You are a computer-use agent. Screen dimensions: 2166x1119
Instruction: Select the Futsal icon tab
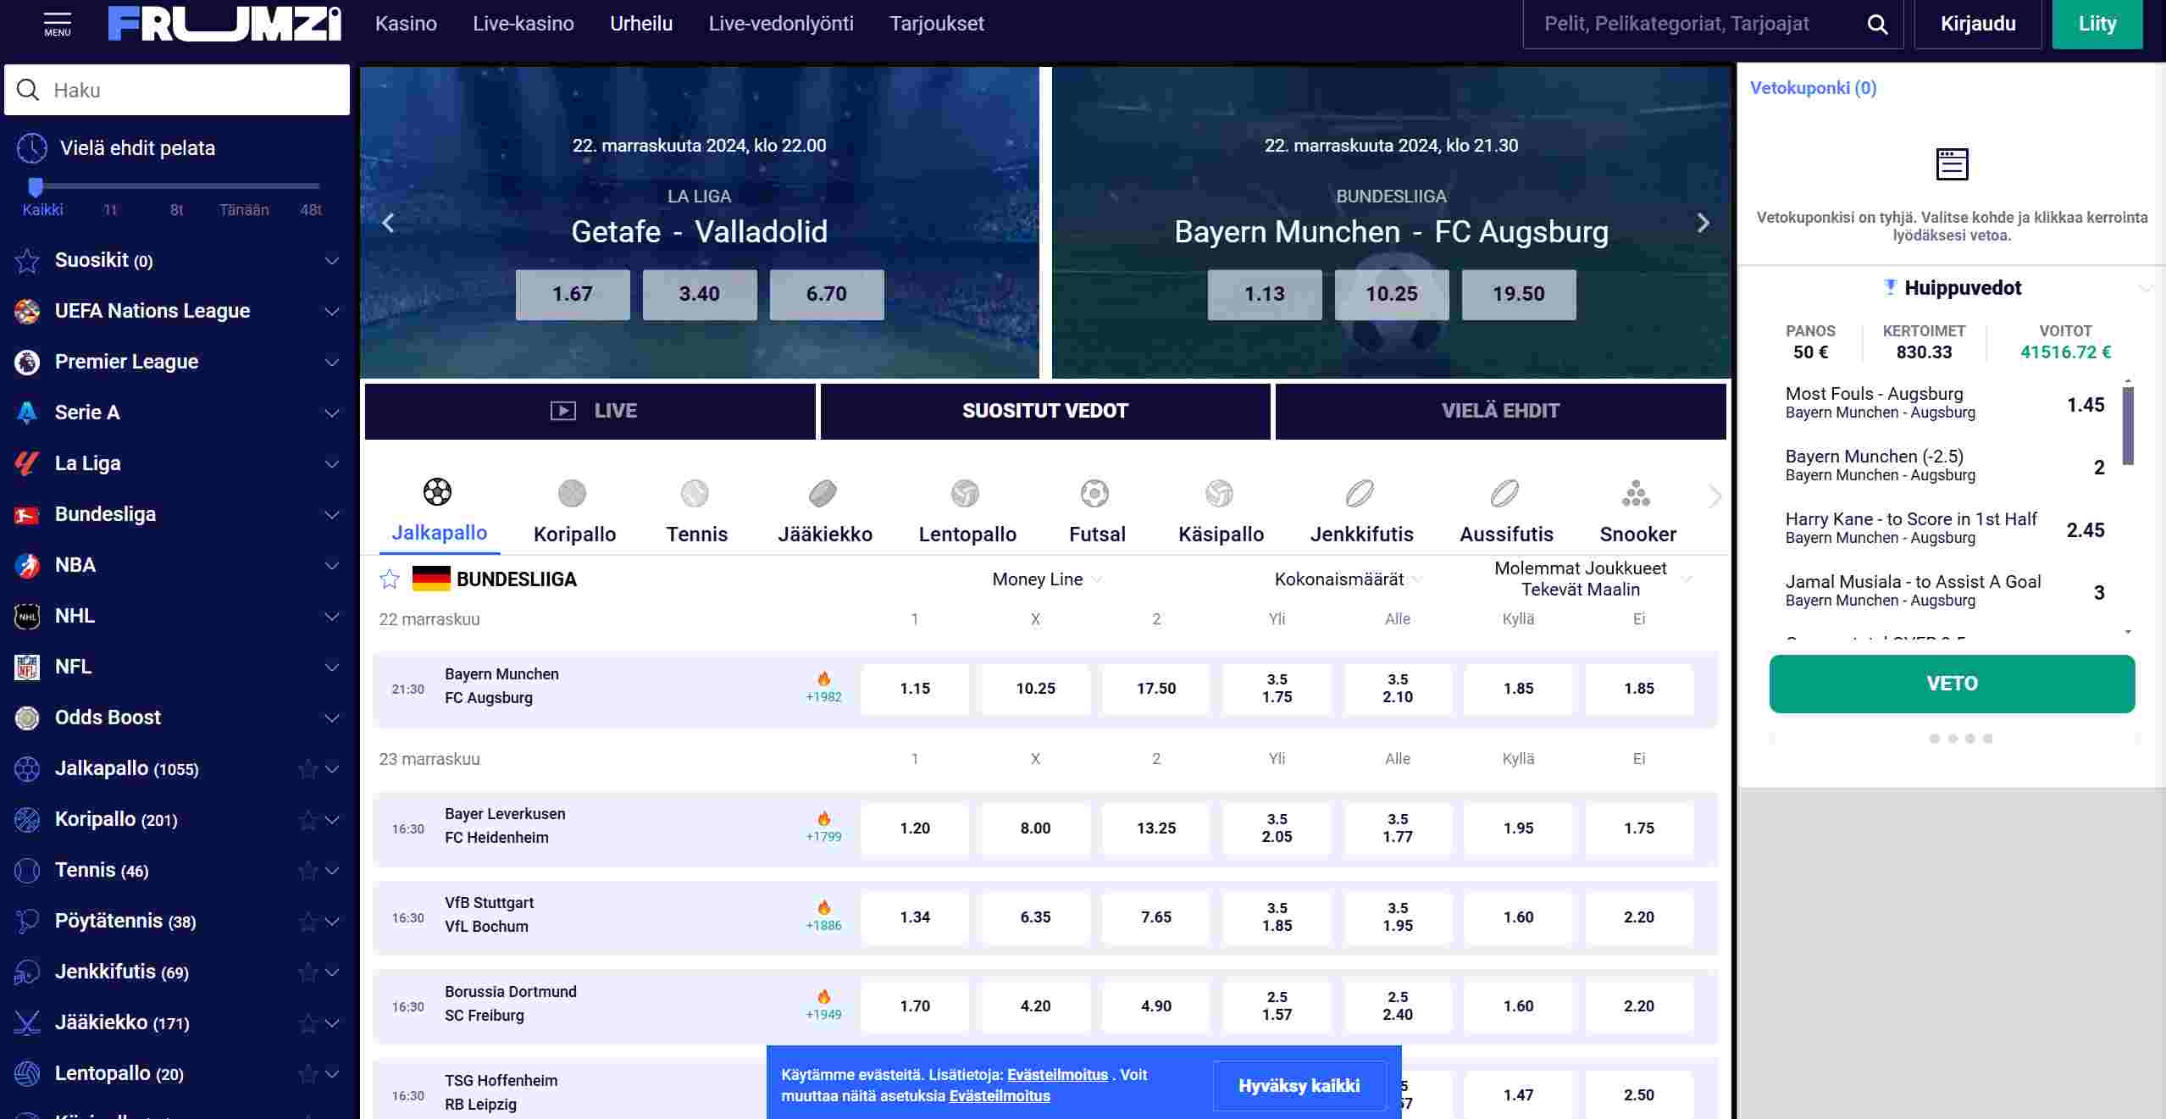click(1094, 493)
